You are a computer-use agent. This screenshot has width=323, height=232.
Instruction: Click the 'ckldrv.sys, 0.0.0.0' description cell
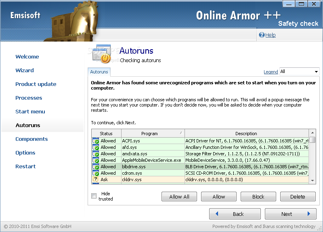tap(247, 180)
